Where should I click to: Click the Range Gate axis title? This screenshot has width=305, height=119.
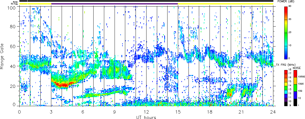coord(2,56)
